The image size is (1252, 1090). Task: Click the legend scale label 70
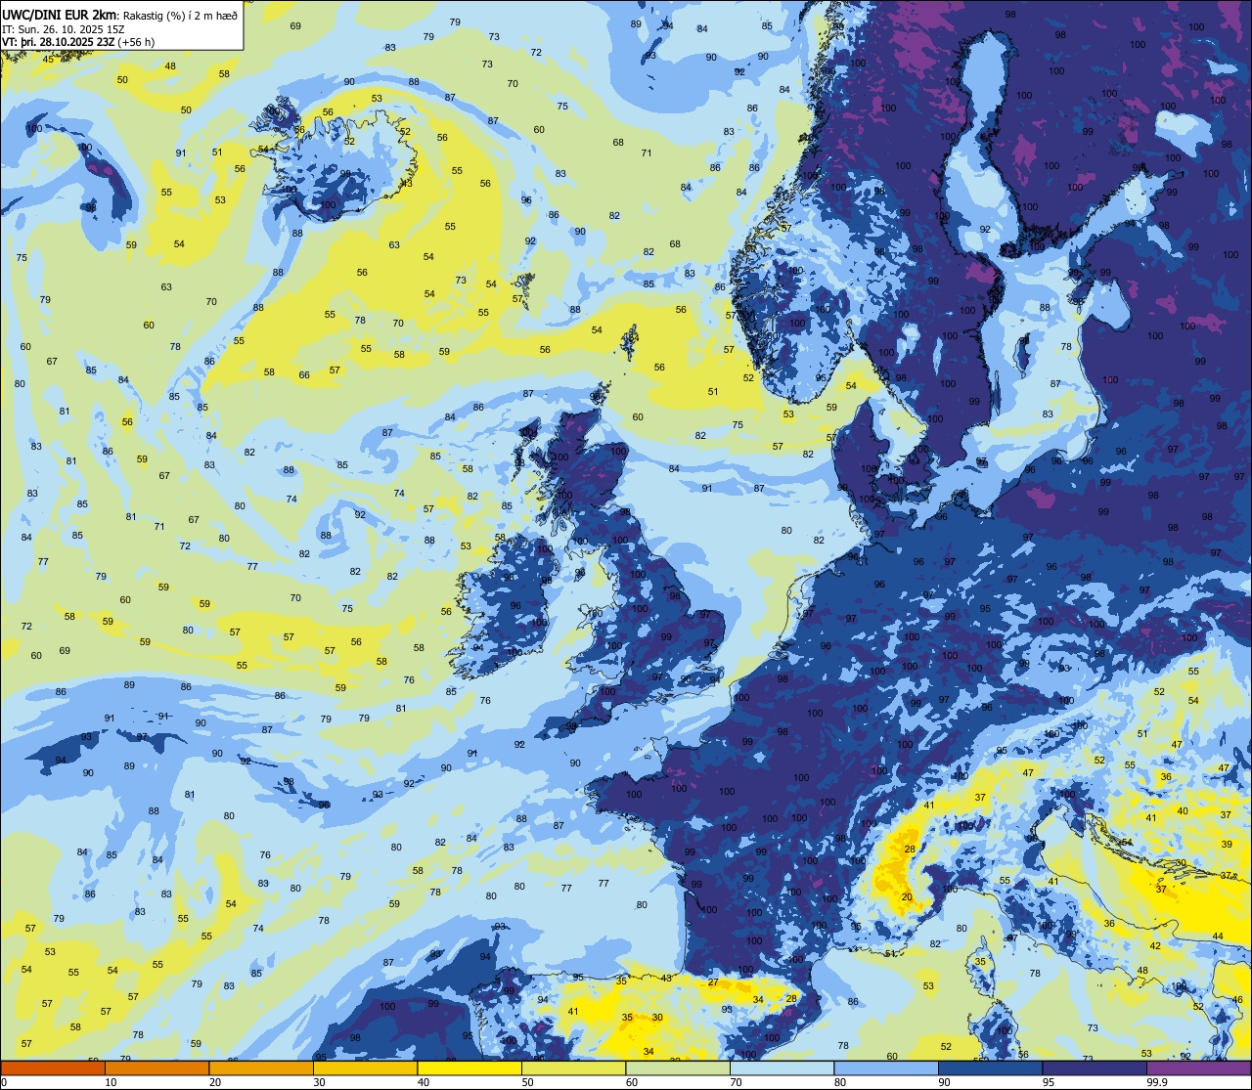736,1082
